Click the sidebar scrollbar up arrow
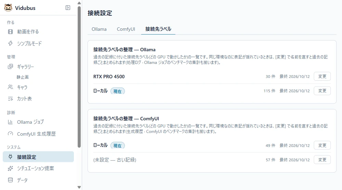Image resolution: width=342 pixels, height=190 pixels. point(79,3)
